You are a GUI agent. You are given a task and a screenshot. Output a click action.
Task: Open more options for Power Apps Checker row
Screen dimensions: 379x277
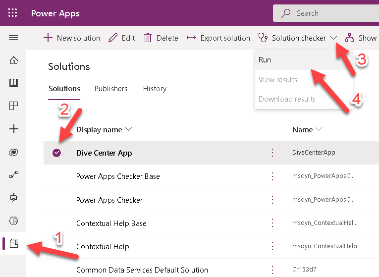point(272,200)
